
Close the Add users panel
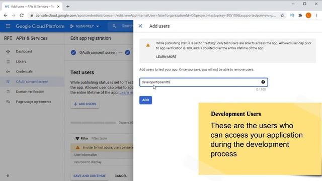click(x=140, y=26)
